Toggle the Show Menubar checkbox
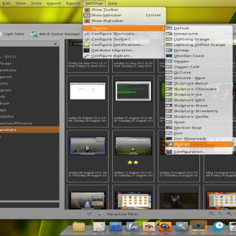Screen dimensions: 236x236 point(87,15)
